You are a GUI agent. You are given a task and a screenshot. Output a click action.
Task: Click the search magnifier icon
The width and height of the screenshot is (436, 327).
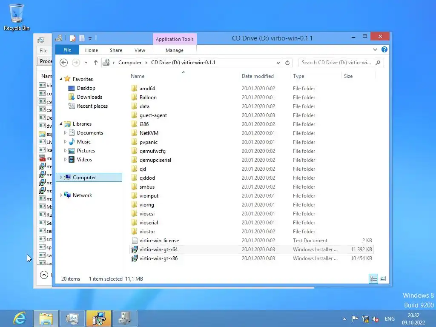(378, 63)
